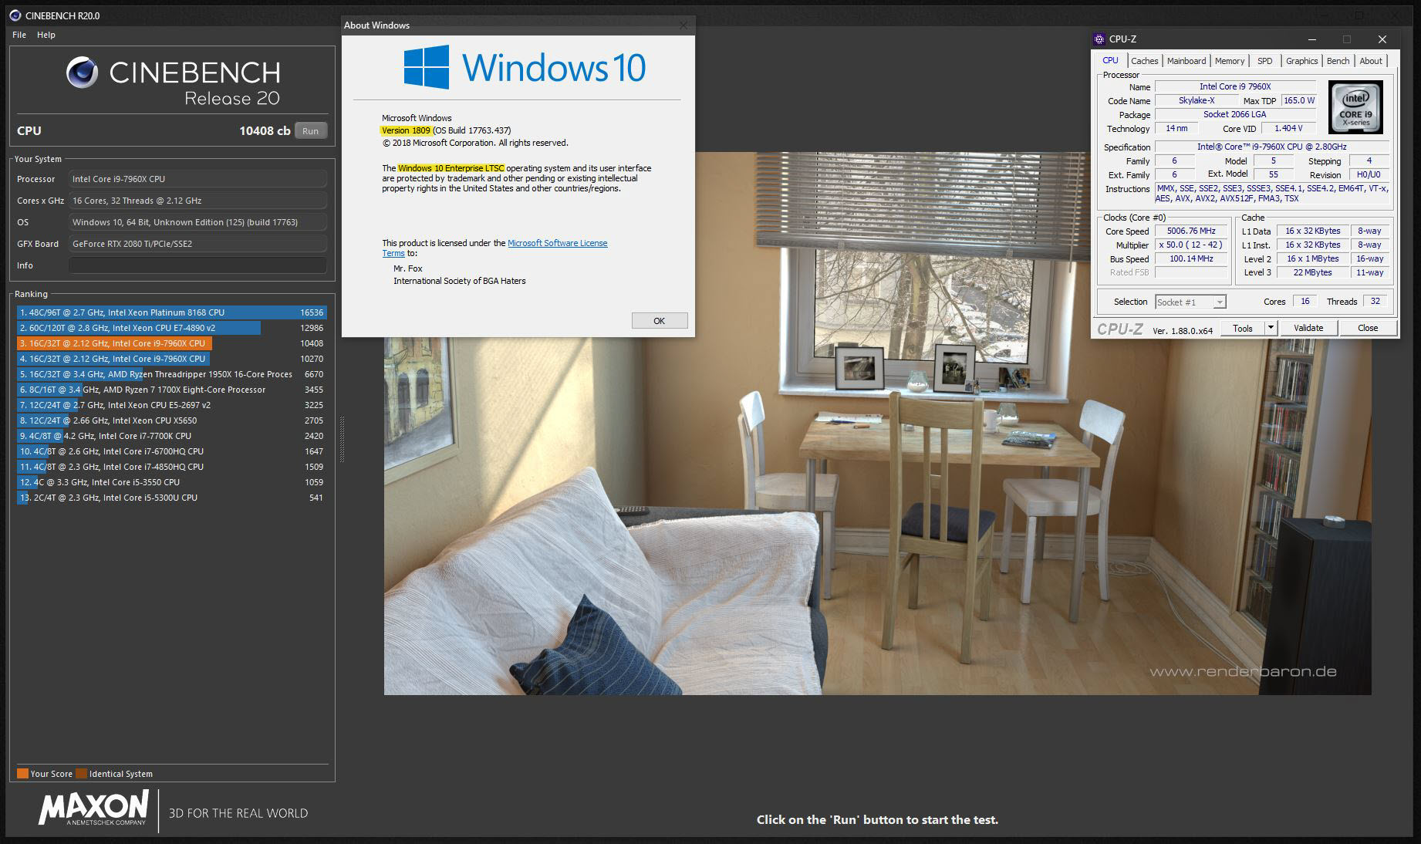Select ranking row Intel Xeon Platinum 8168 CPU
Viewport: 1421px width, 844px height.
[x=171, y=312]
